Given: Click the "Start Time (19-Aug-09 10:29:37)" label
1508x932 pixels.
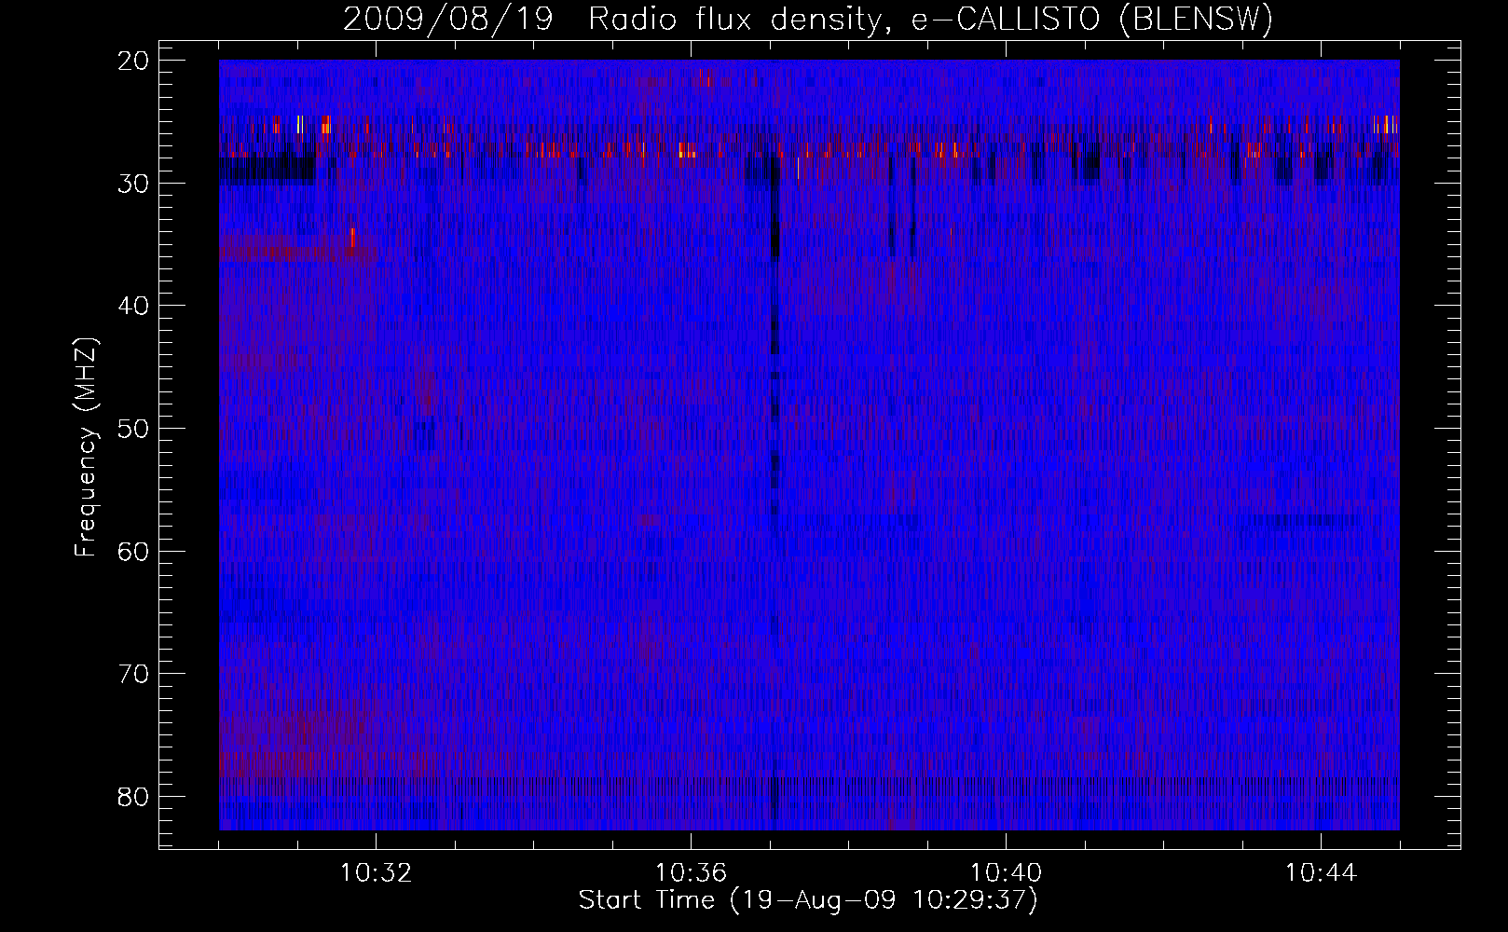Looking at the screenshot, I should 808,900.
